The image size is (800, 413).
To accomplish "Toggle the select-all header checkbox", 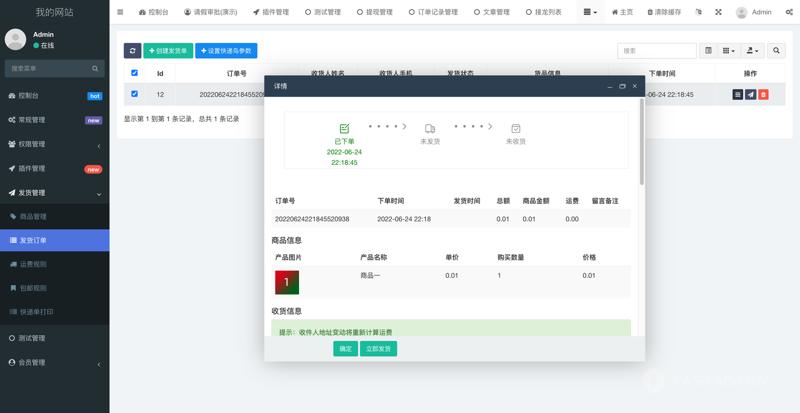I will tap(134, 73).
